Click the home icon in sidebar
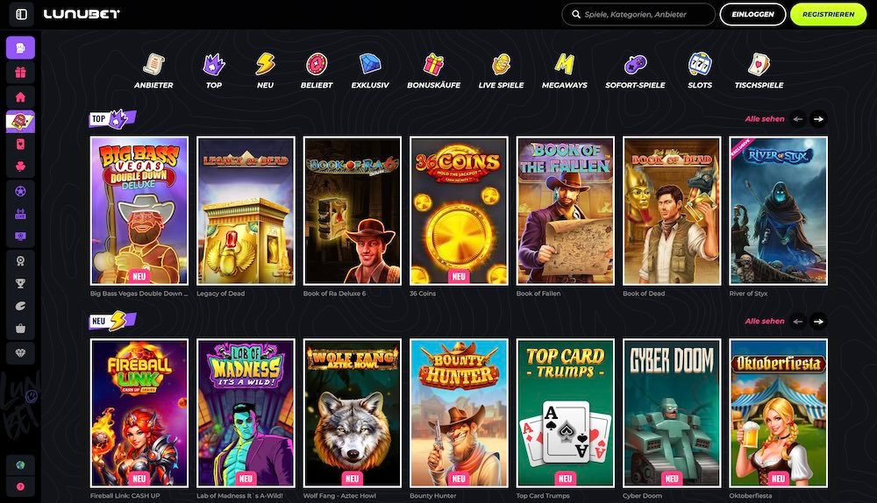Viewport: 877px width, 503px height. click(x=20, y=96)
